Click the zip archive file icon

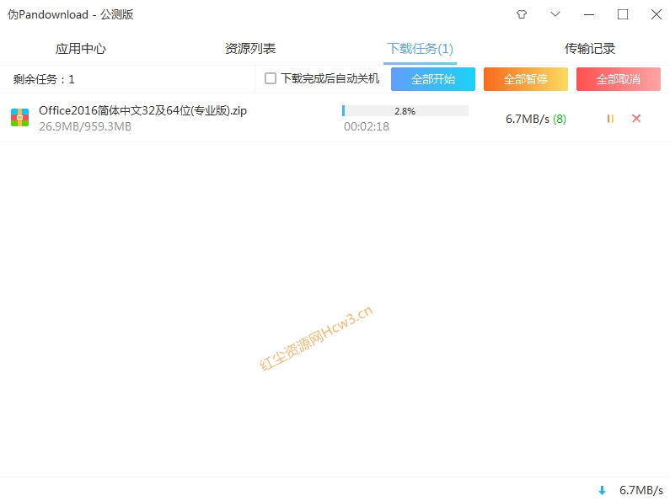[19, 118]
